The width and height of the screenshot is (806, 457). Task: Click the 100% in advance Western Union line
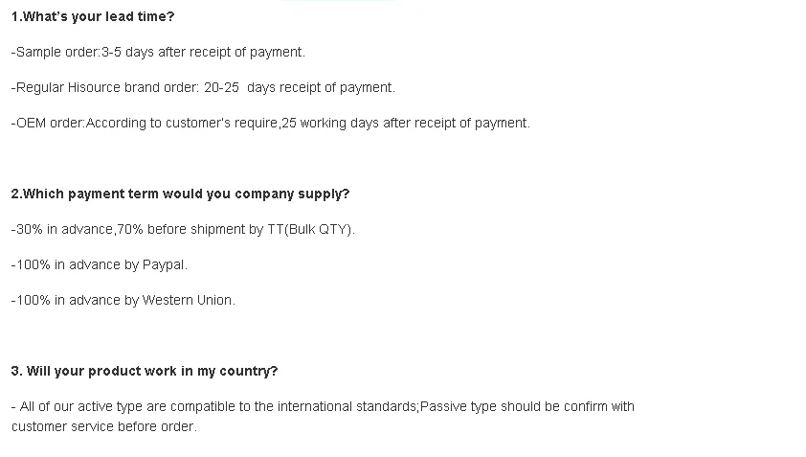click(x=123, y=300)
